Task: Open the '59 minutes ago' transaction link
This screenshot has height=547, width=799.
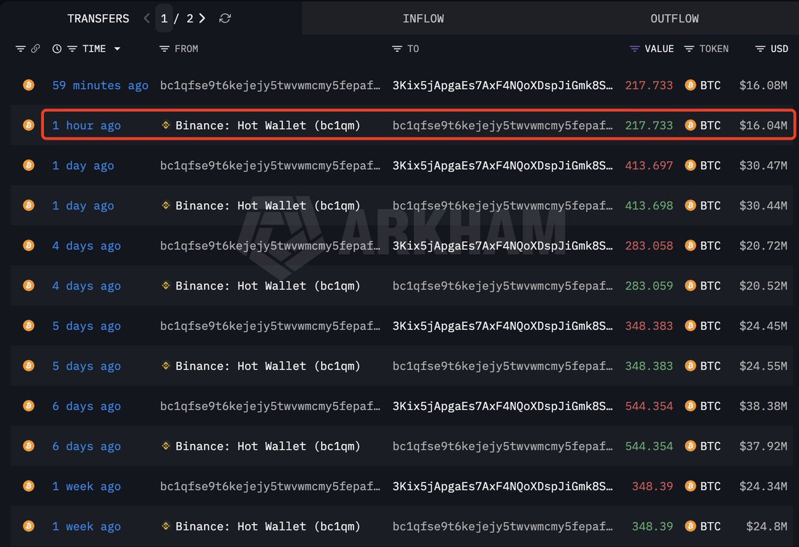Action: coord(101,85)
